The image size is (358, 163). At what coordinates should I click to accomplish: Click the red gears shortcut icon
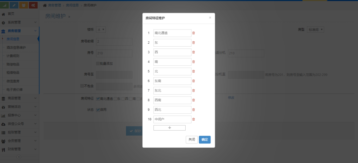[33, 5]
